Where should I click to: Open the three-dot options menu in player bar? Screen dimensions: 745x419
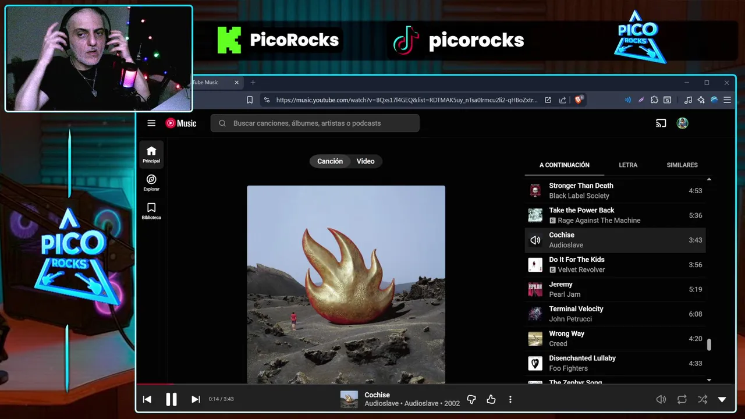click(x=510, y=399)
